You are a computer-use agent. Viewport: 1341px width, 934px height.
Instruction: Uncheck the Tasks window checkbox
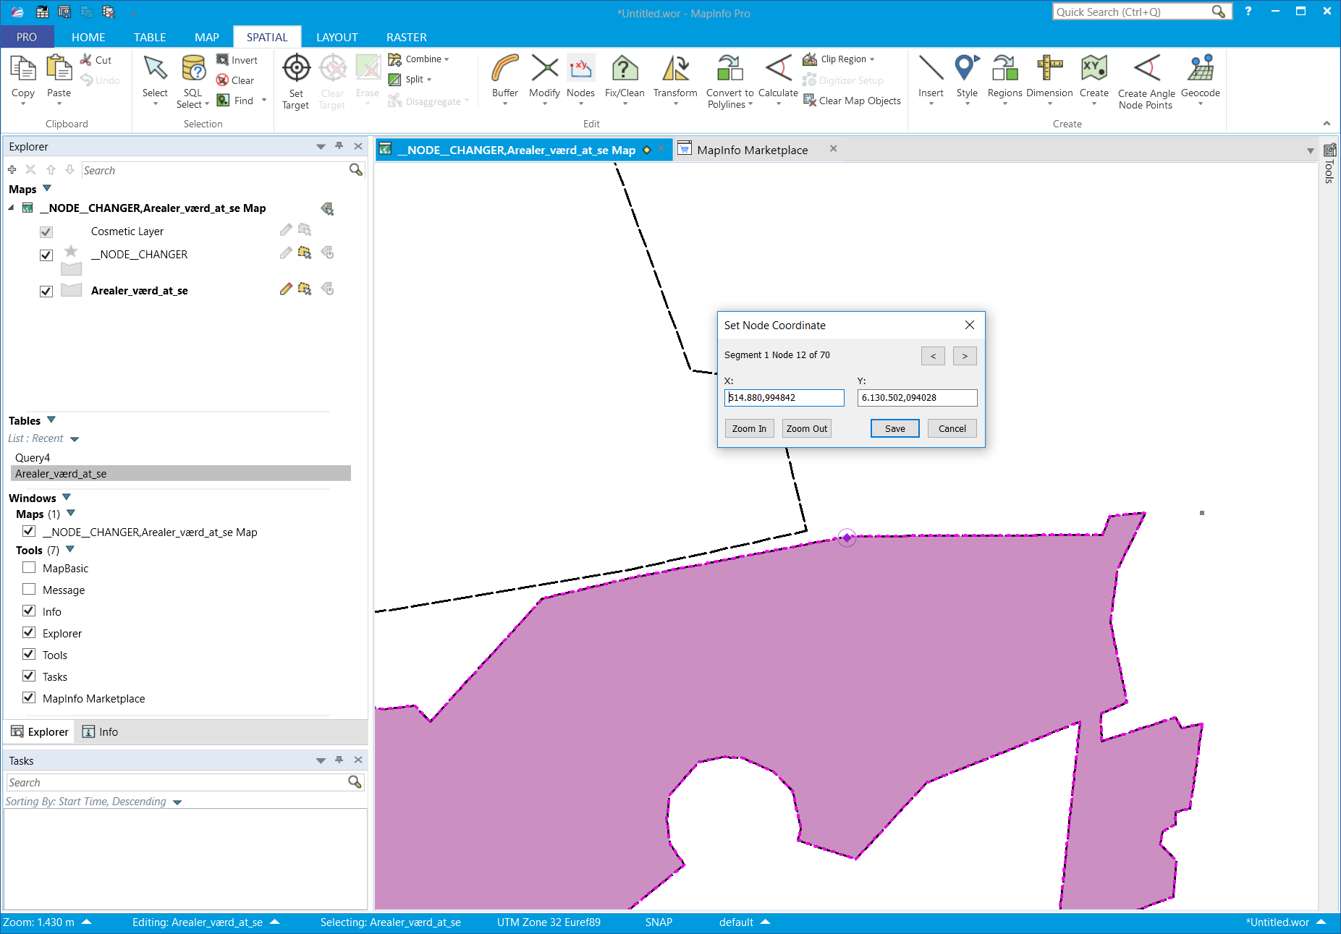pyautogui.click(x=29, y=676)
